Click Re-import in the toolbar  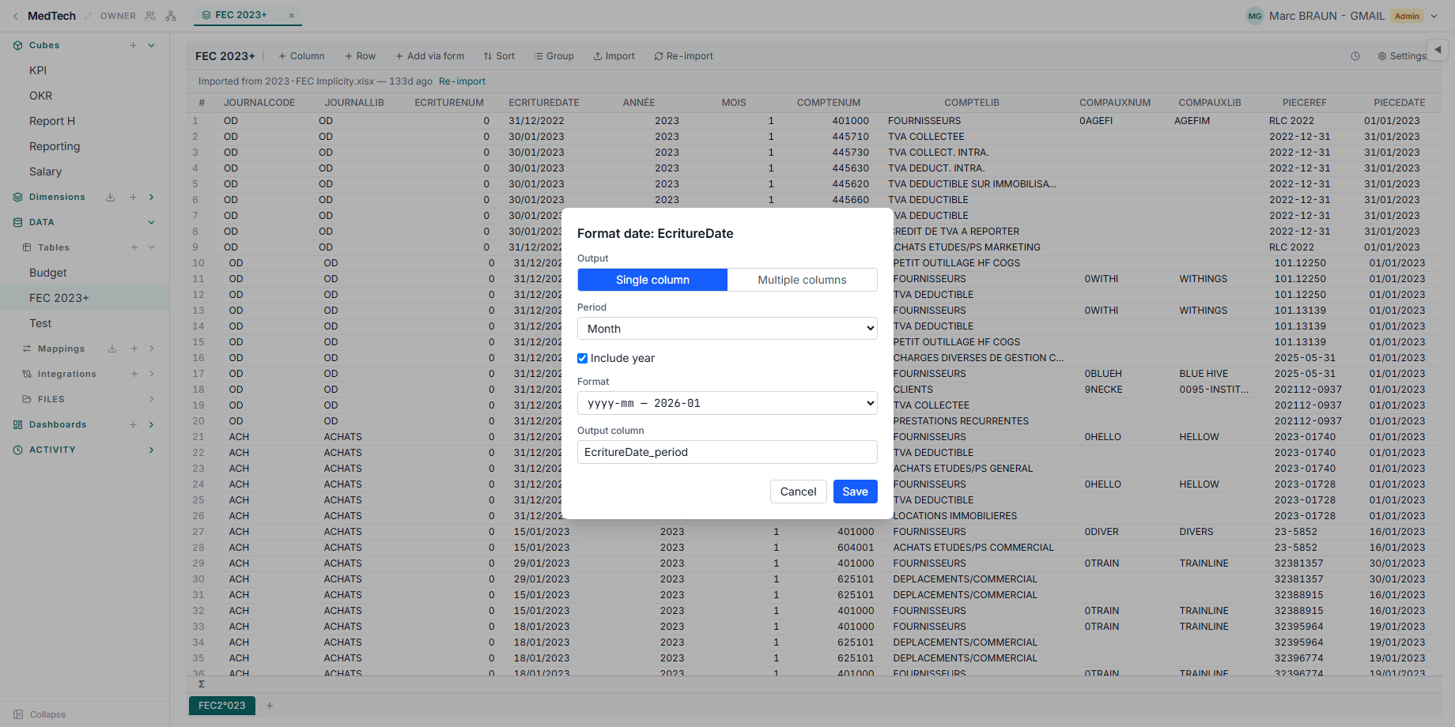(683, 56)
